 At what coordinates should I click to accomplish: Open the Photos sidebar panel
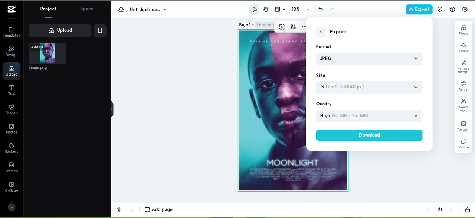pos(12,129)
